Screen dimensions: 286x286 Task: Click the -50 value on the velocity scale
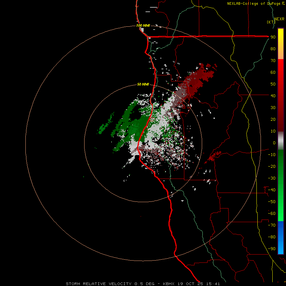pyautogui.click(x=272, y=202)
